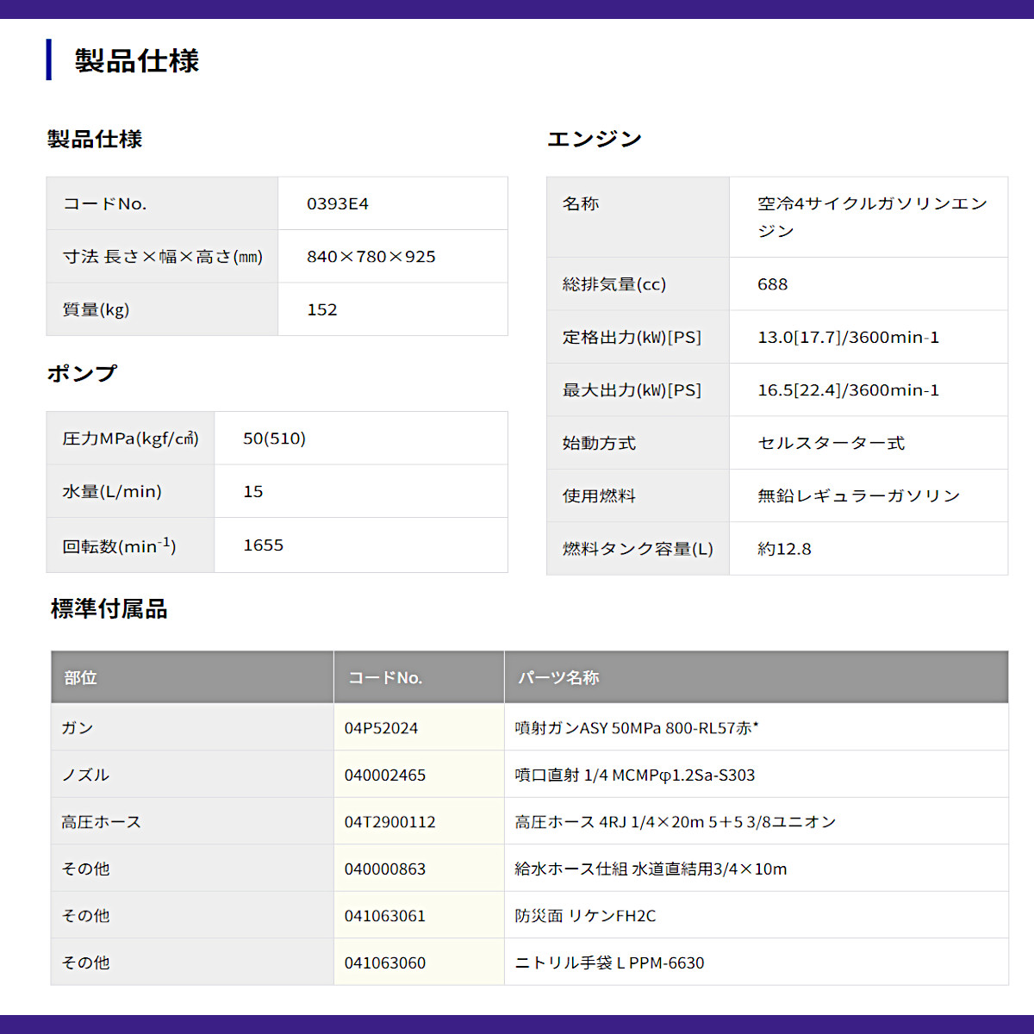Click the コードNo. label in the specification table
1034x1034 pixels.
[x=105, y=204]
